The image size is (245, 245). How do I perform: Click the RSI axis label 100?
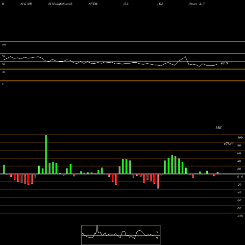point(4,45)
